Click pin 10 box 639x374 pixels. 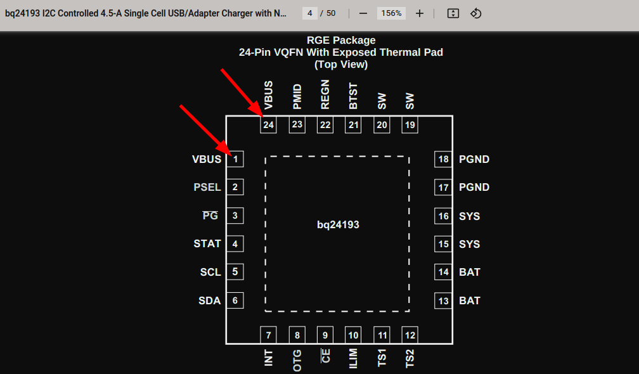(x=353, y=335)
